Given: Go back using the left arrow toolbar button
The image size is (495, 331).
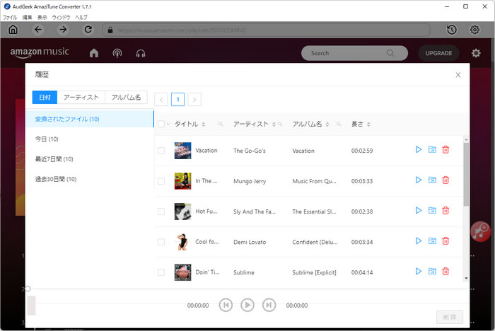Looking at the screenshot, I should click(38, 30).
